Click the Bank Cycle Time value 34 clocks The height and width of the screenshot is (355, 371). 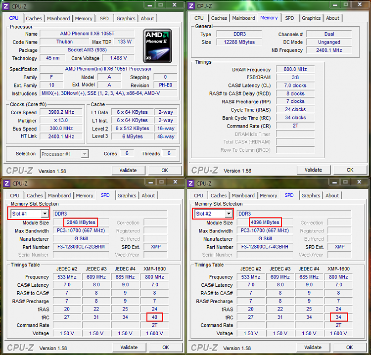click(295, 118)
